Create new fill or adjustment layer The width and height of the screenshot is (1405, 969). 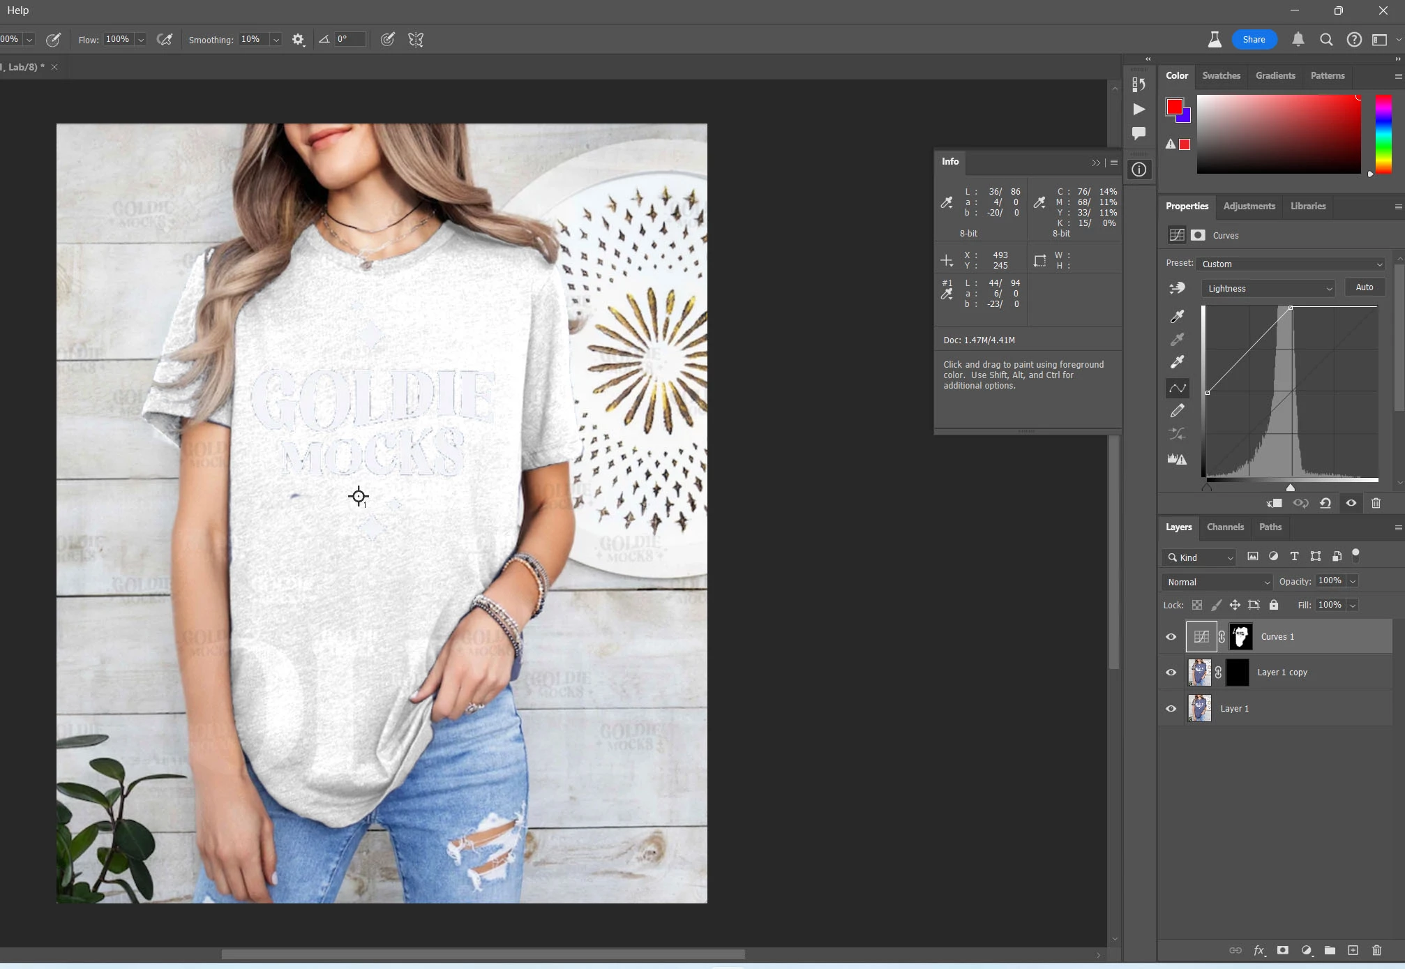(x=1306, y=950)
